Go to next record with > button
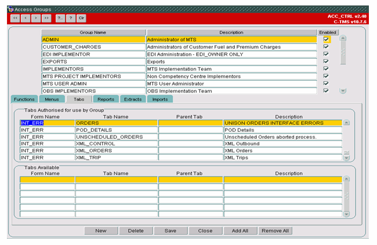The image size is (377, 245). coord(36,18)
